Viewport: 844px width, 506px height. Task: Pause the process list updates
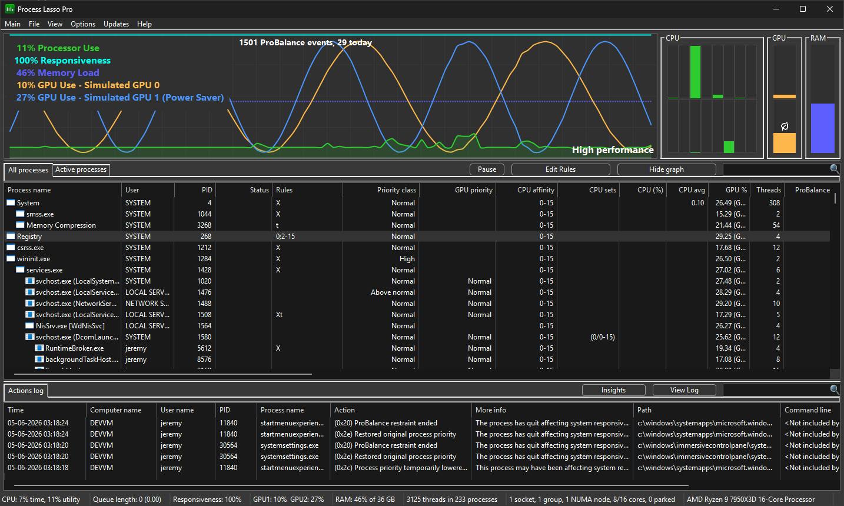[x=487, y=169]
